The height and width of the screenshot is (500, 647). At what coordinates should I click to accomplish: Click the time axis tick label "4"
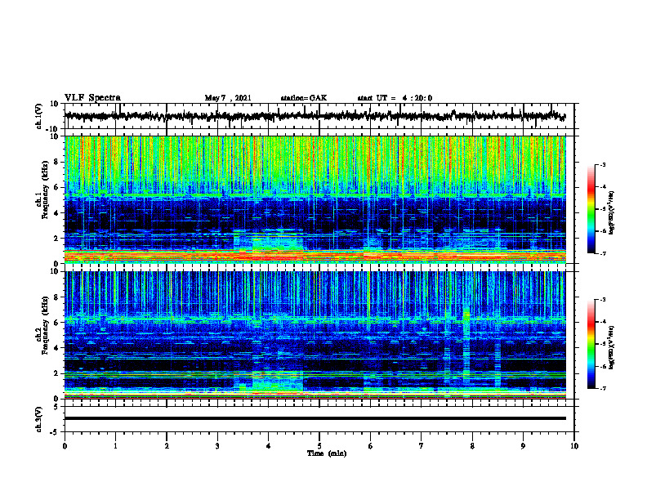coord(269,446)
